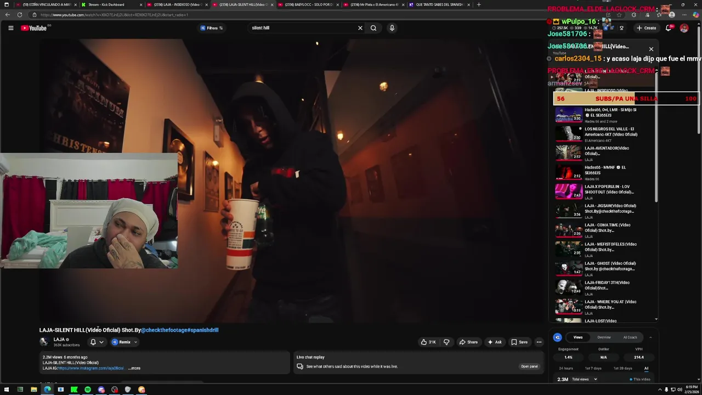
Task: Select the '24 hours' time range
Action: 566,369
